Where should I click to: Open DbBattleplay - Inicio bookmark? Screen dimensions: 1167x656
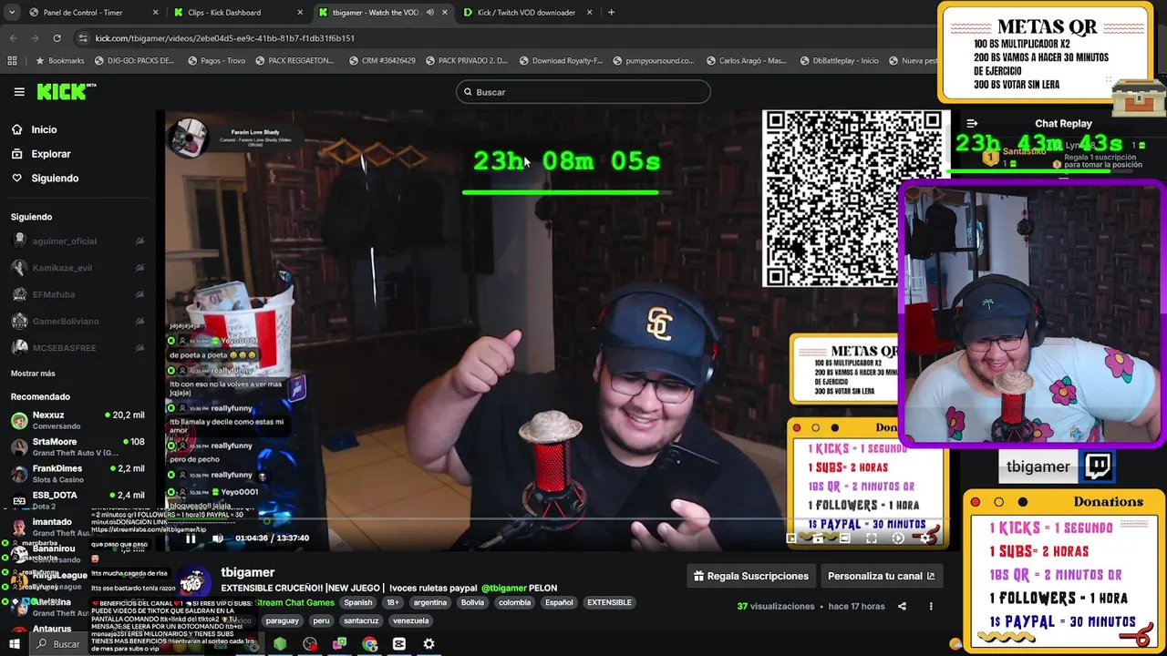click(839, 61)
